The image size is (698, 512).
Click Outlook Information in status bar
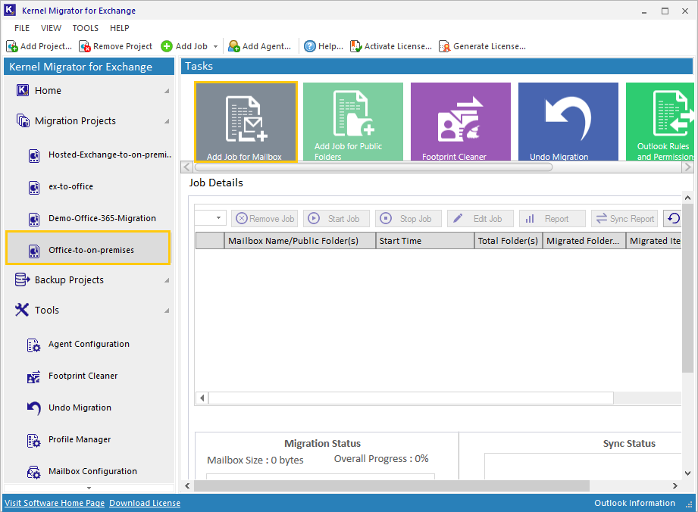coord(634,503)
